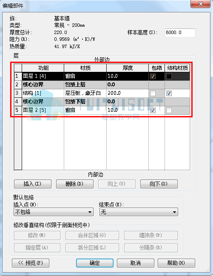Screen dimensions: 213x276
Task: Click the 向下(O) button
Action: [159, 184]
